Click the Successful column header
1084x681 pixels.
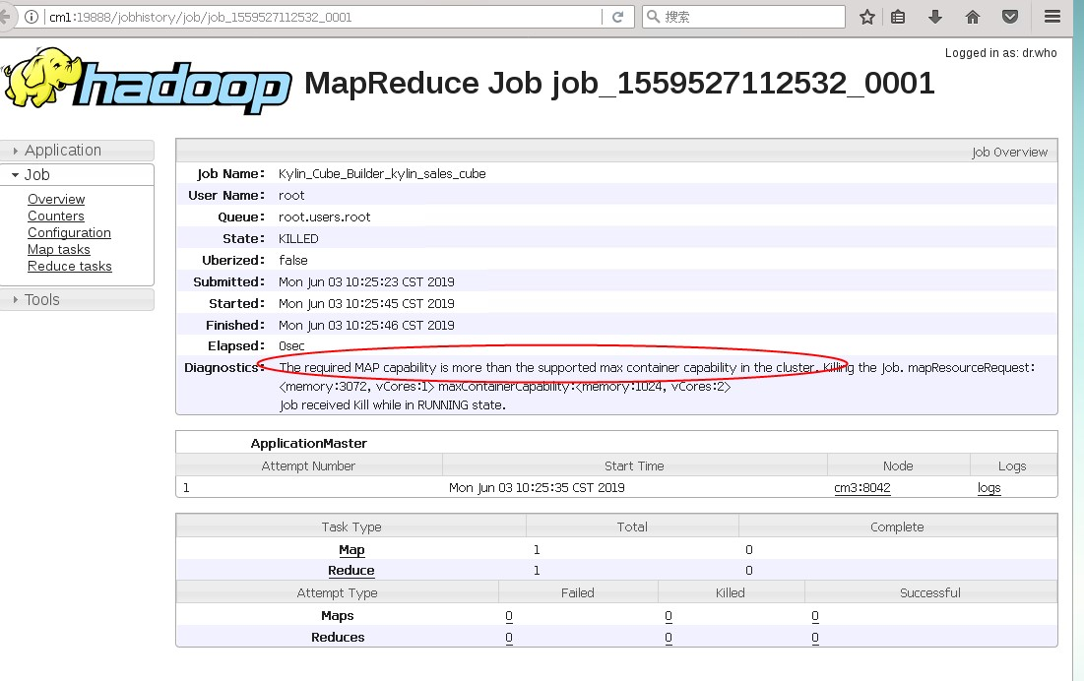click(929, 592)
